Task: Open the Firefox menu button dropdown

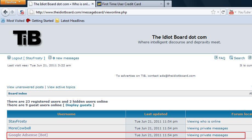Action: [13, 2]
